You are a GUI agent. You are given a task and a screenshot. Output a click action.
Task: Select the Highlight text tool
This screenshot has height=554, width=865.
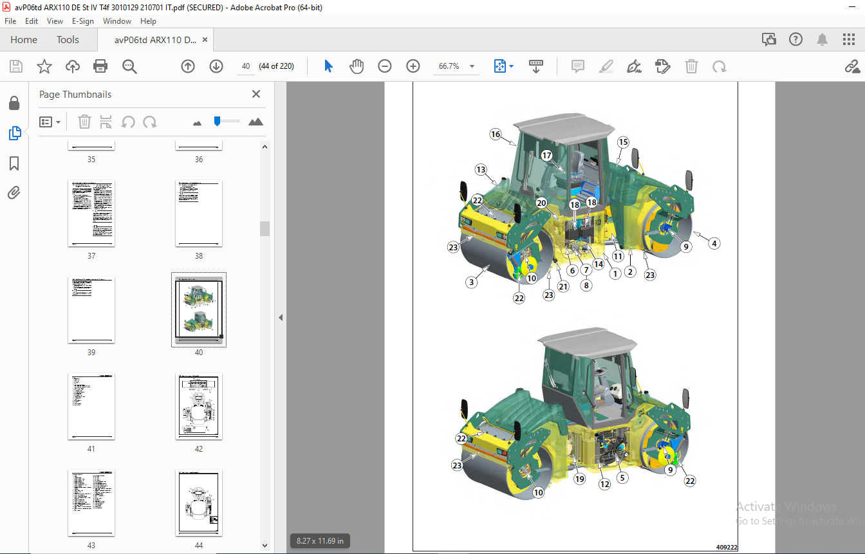606,66
